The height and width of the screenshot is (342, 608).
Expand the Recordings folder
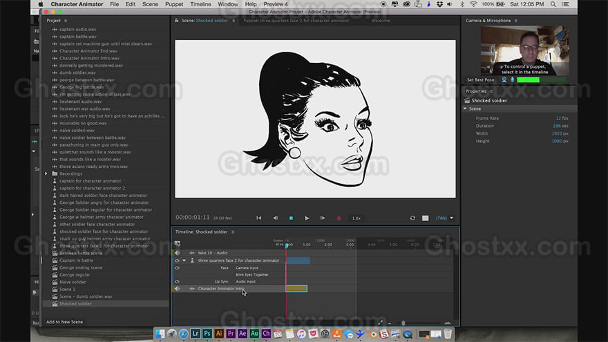[x=46, y=173]
